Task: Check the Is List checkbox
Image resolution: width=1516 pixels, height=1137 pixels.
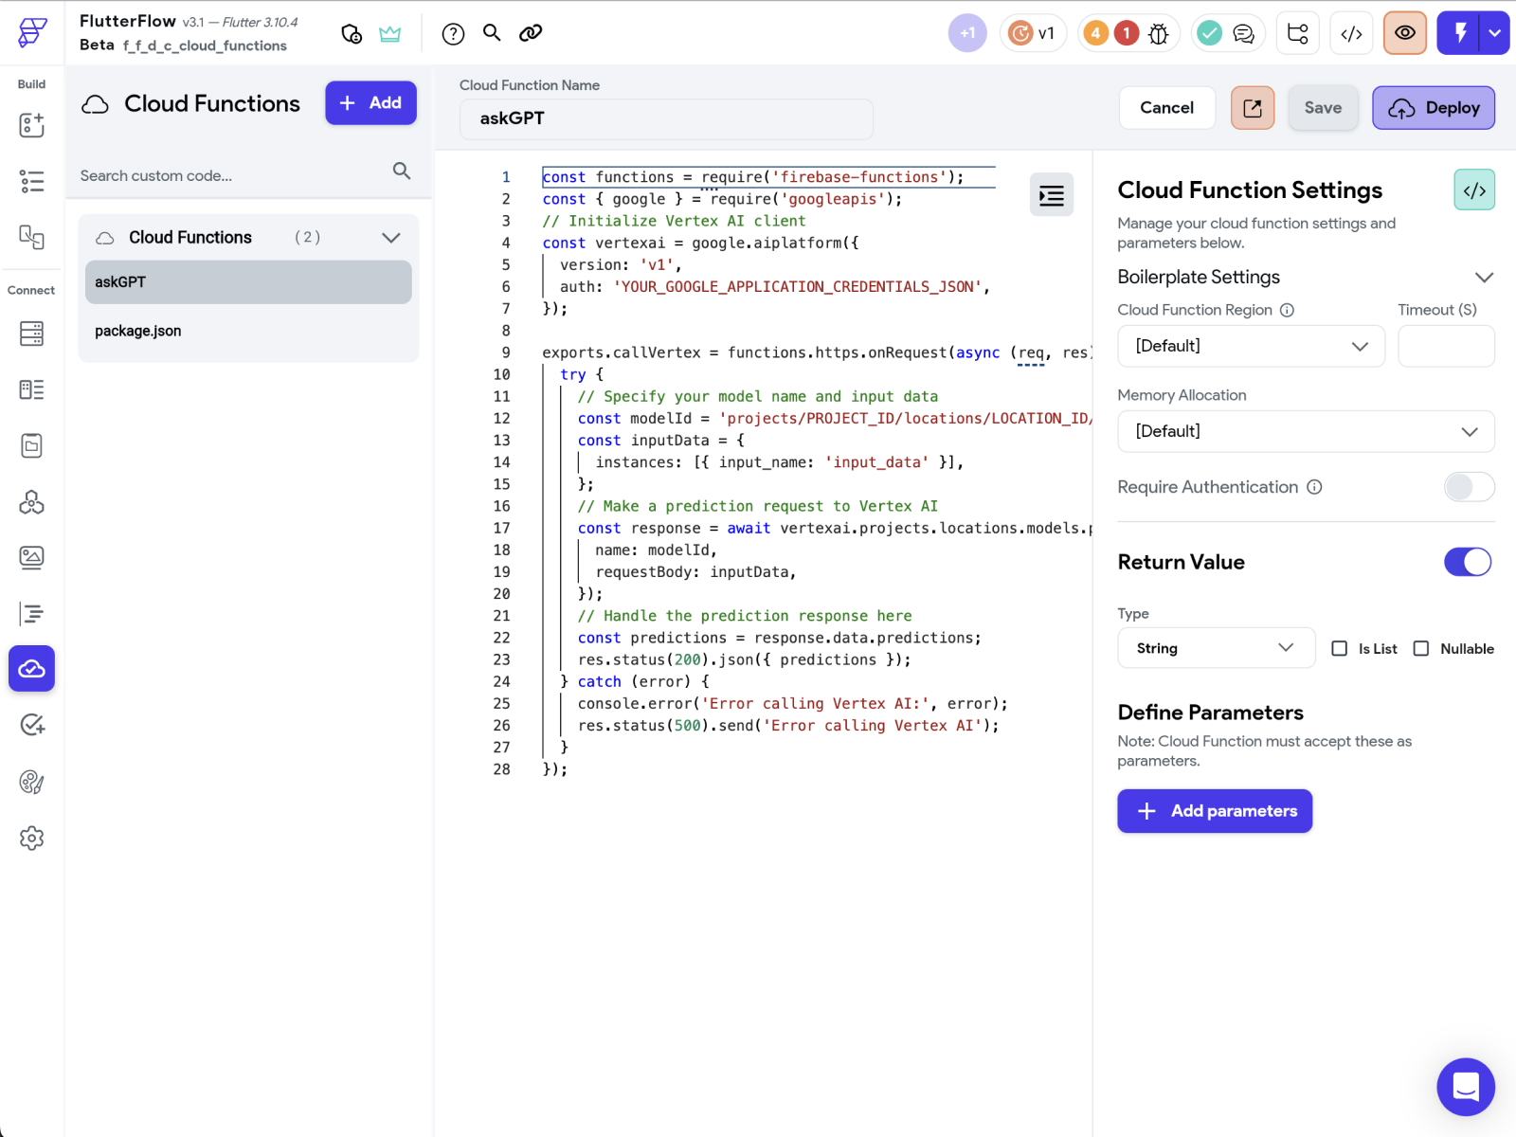Action: coord(1340,649)
